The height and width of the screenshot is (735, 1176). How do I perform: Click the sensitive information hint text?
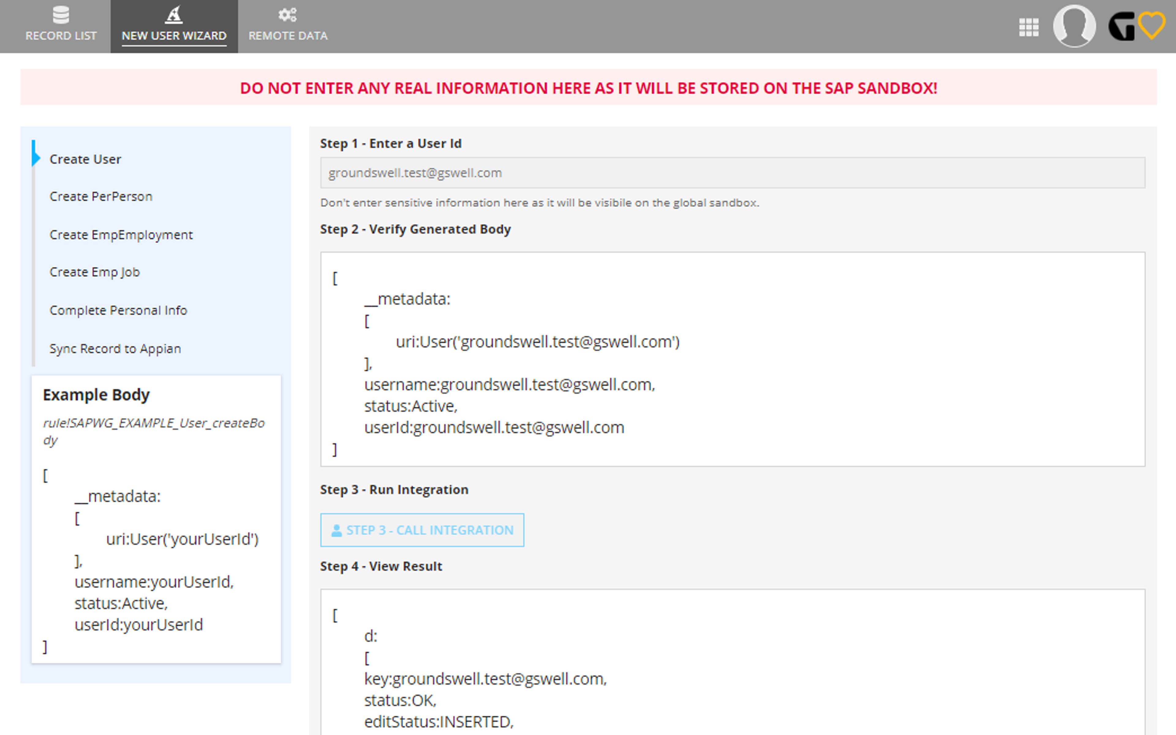(x=539, y=203)
